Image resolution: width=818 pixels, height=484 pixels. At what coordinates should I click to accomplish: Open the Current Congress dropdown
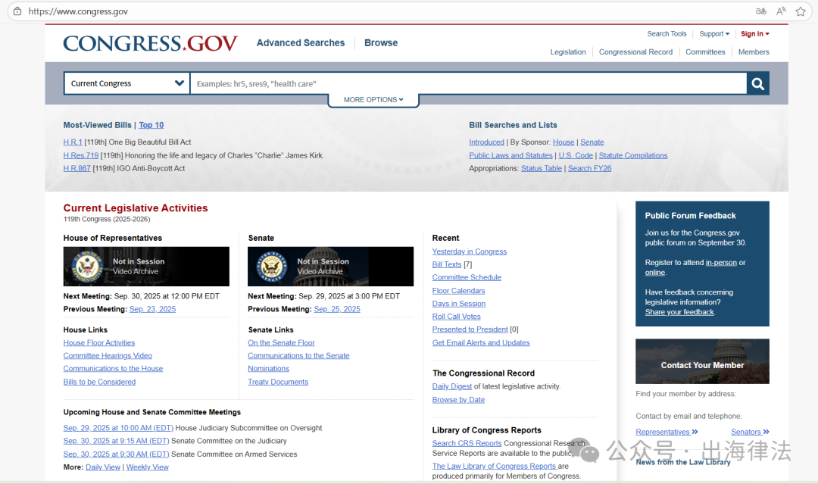coord(126,83)
